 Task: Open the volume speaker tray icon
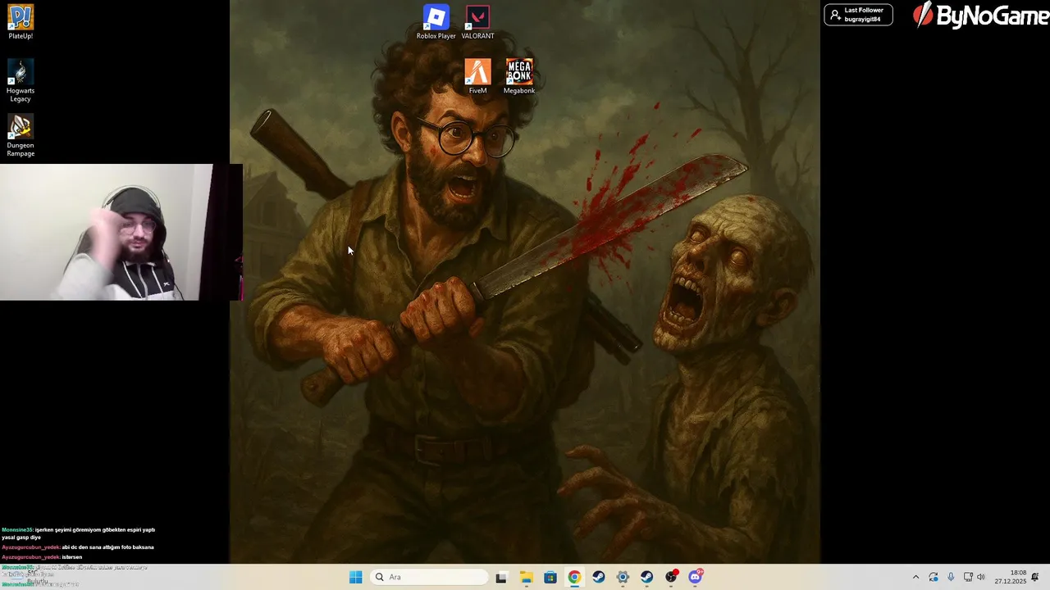980,577
